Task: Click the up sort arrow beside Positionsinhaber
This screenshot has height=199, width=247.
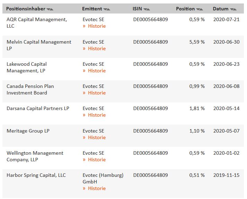Action: [52, 9]
